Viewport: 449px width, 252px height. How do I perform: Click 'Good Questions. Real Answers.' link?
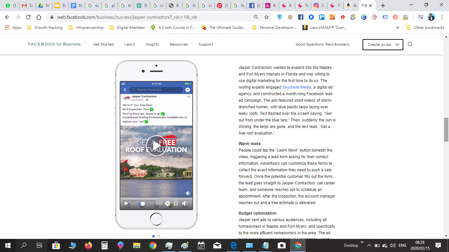pos(322,44)
